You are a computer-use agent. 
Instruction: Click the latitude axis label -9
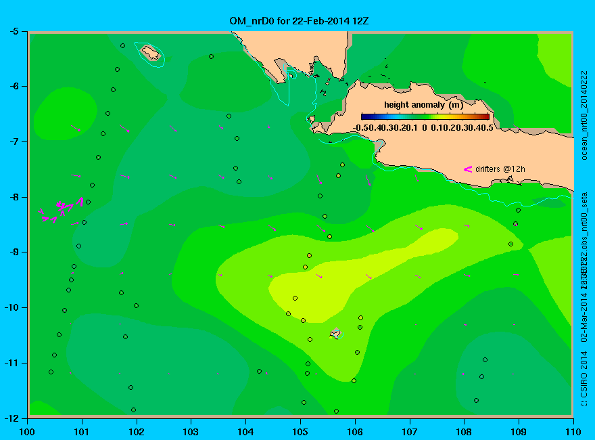[x=13, y=252]
